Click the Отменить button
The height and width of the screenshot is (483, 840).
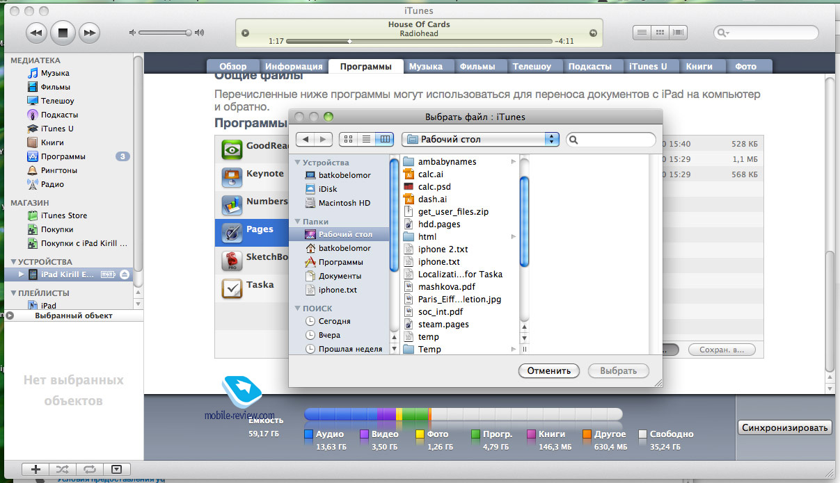click(549, 370)
